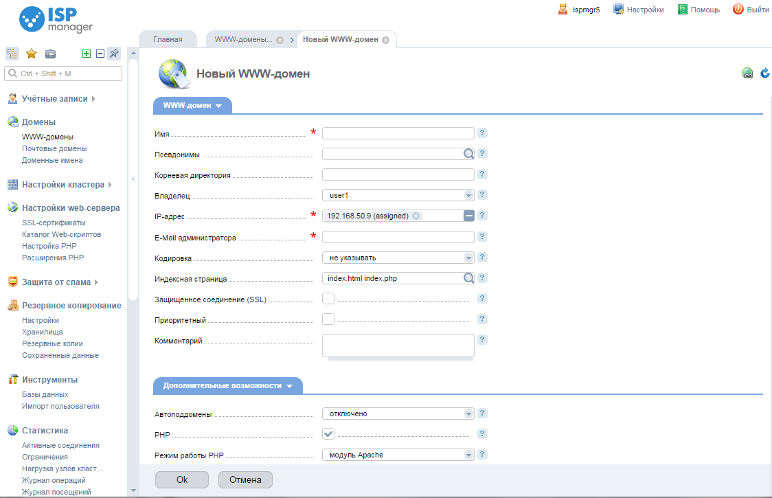Tick the Приоритетный checkbox
Image resolution: width=772 pixels, height=498 pixels.
click(x=328, y=319)
